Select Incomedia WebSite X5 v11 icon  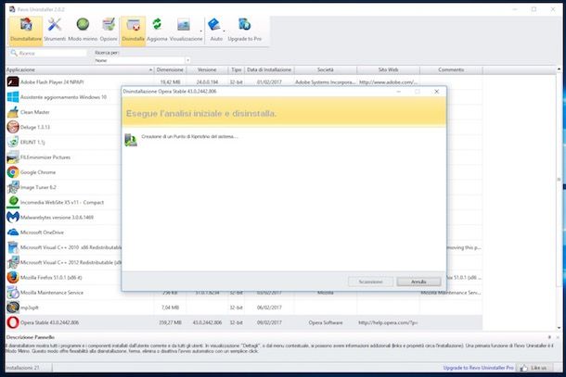tap(13, 202)
